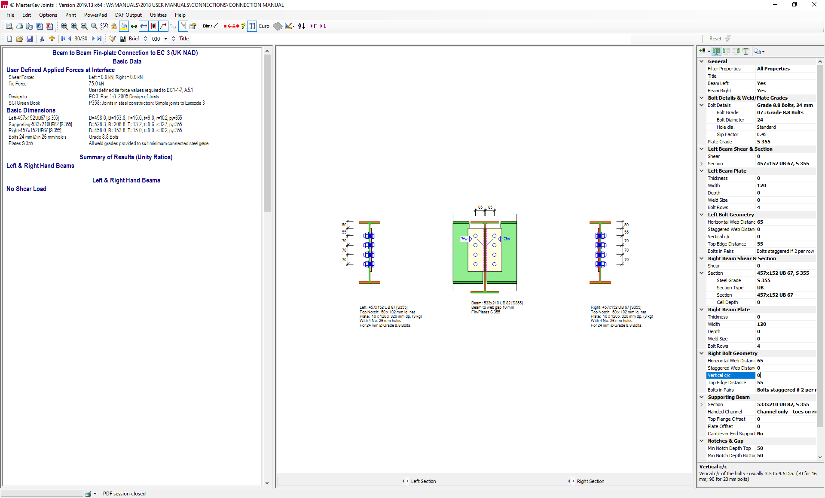Expand the Left Bolt Geometry section

[x=703, y=214]
